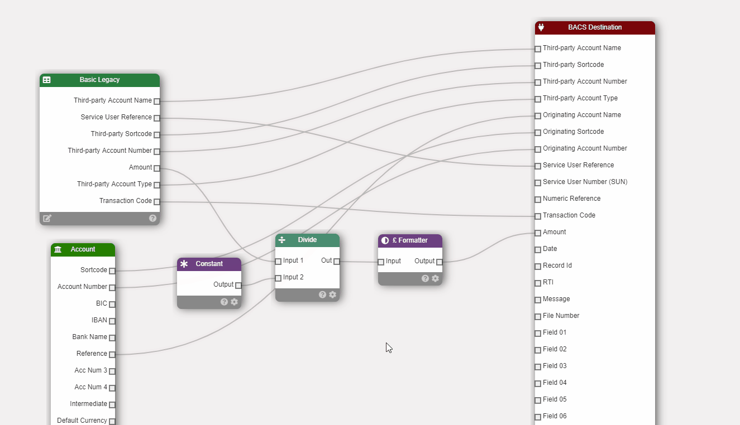Select BACS Numeric Reference port

coord(538,199)
